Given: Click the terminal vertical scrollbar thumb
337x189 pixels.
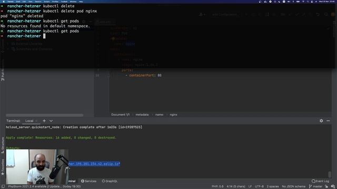Looking at the screenshot, I should pyautogui.click(x=330, y=174).
